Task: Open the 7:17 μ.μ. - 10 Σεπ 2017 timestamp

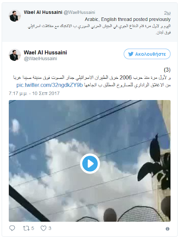Action: point(34,93)
